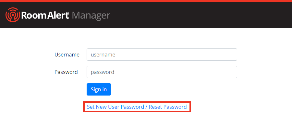This screenshot has height=122, width=292.
Task: Submit the login form with Sign in
Action: (99, 89)
